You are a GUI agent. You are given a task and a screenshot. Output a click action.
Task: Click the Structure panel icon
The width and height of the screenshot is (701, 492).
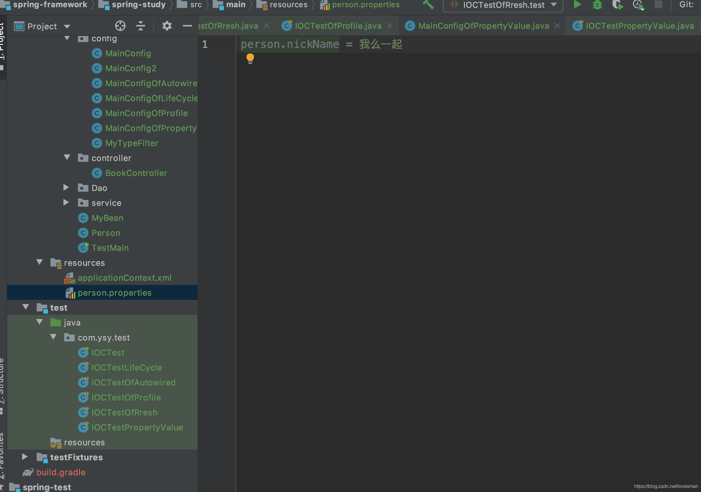[x=4, y=387]
